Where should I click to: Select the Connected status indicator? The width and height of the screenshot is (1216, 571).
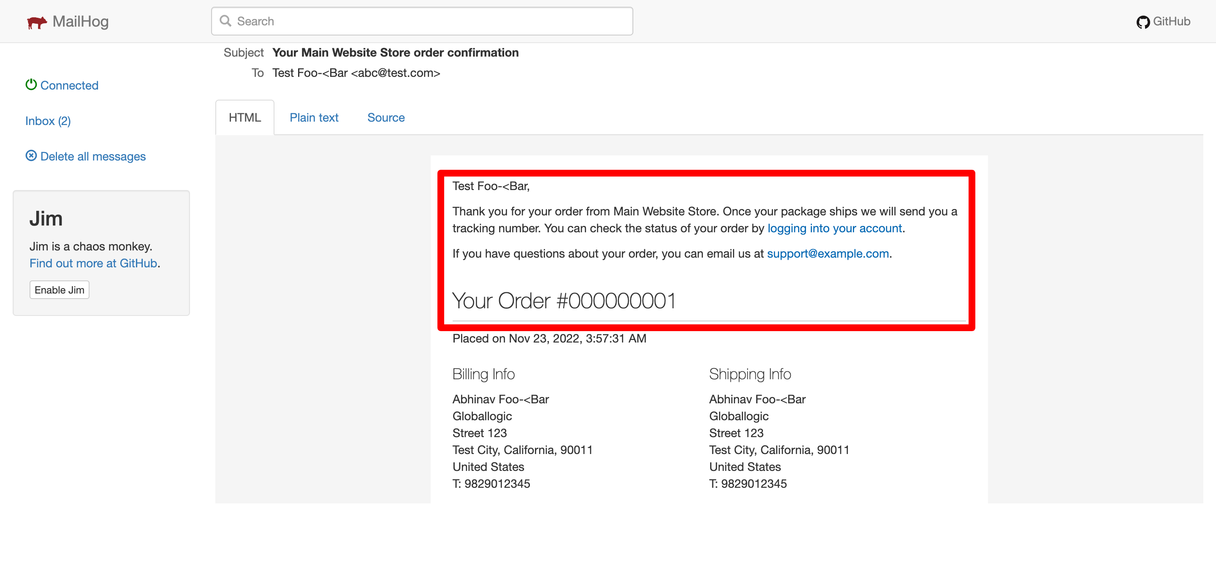pos(69,85)
